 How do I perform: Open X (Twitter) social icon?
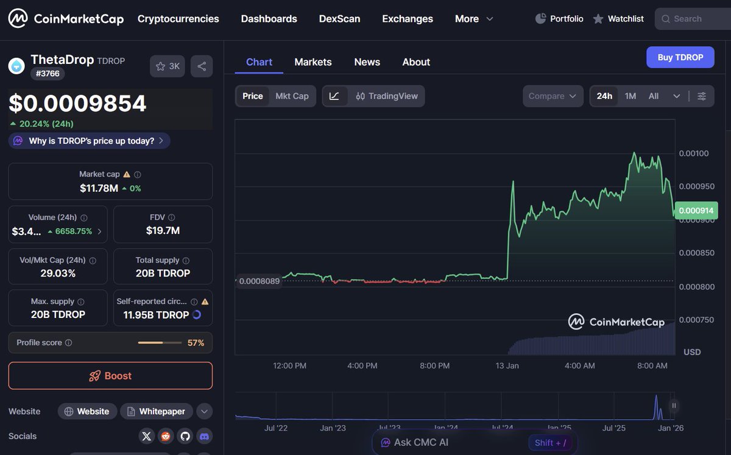(x=146, y=436)
